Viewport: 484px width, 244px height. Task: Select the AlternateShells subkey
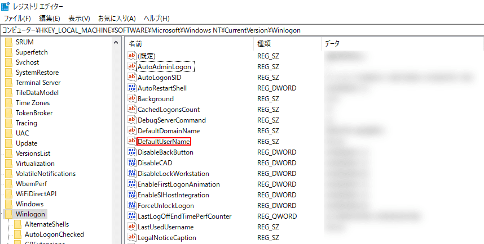point(47,224)
